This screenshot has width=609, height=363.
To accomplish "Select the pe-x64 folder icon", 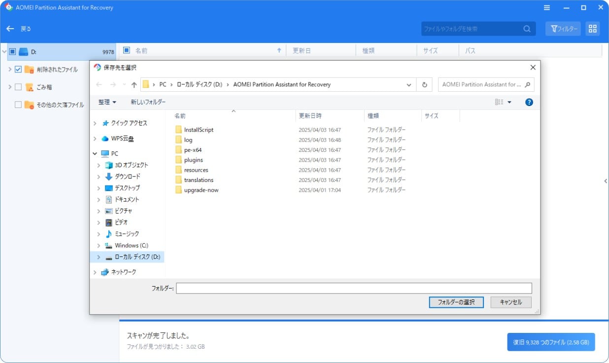I will pyautogui.click(x=179, y=150).
